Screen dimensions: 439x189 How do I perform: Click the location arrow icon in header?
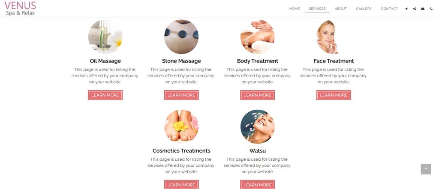click(x=406, y=9)
